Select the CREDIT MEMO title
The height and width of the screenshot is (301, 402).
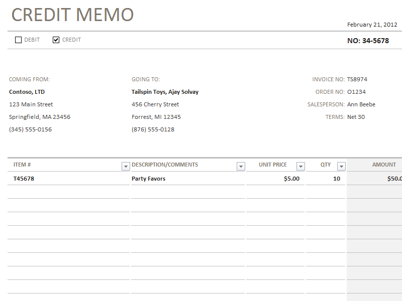(72, 15)
